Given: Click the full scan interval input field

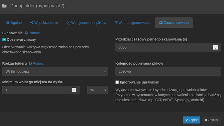Looking at the screenshot, I should tap(168, 47).
